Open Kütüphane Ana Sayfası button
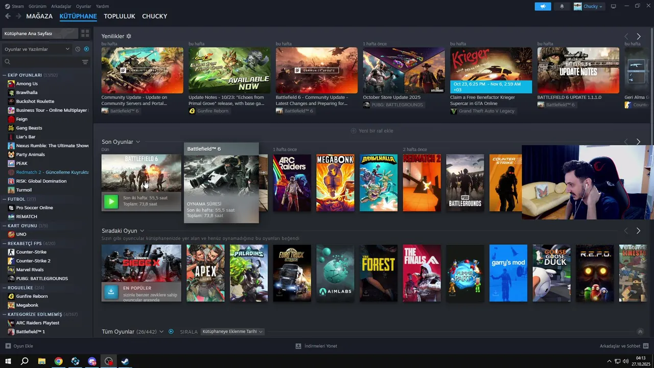 coord(40,33)
